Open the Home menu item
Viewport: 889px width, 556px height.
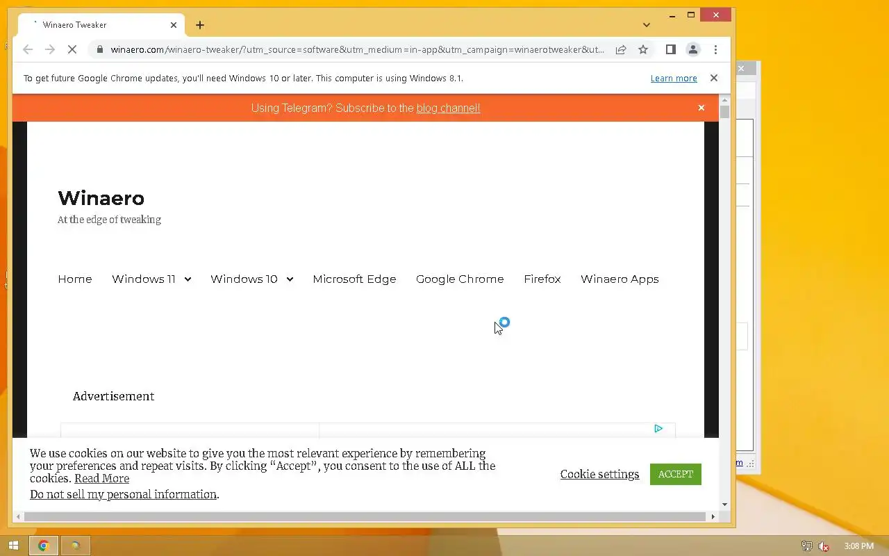click(x=75, y=279)
